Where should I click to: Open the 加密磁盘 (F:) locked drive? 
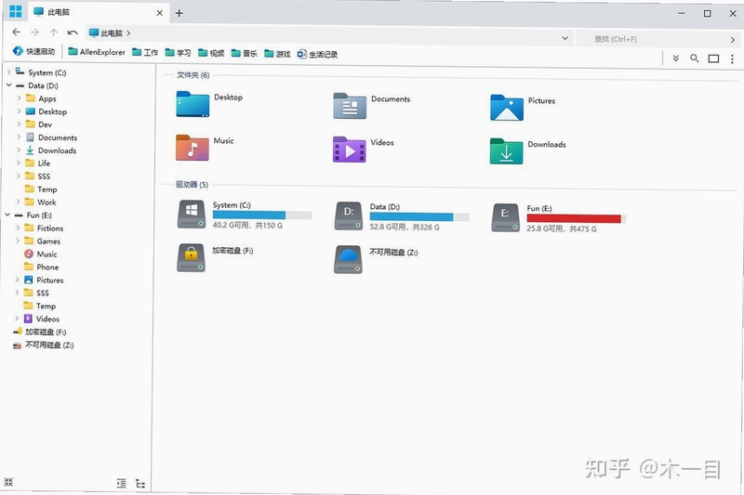pyautogui.click(x=192, y=257)
